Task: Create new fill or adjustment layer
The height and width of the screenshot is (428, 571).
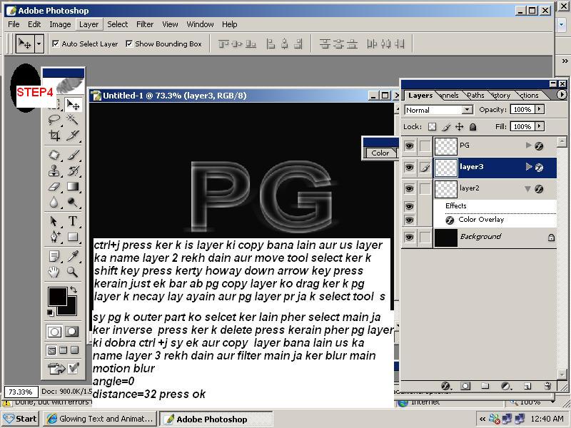Action: pos(505,386)
